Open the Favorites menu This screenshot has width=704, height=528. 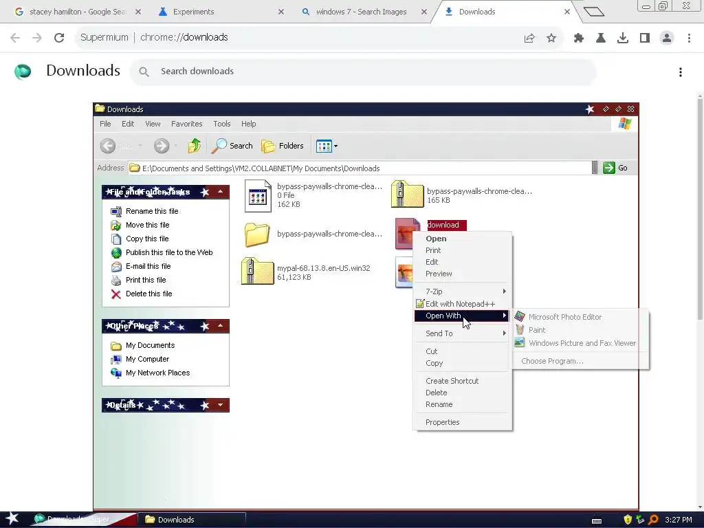(x=187, y=124)
